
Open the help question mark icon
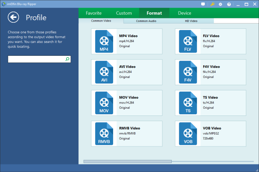[229, 4]
